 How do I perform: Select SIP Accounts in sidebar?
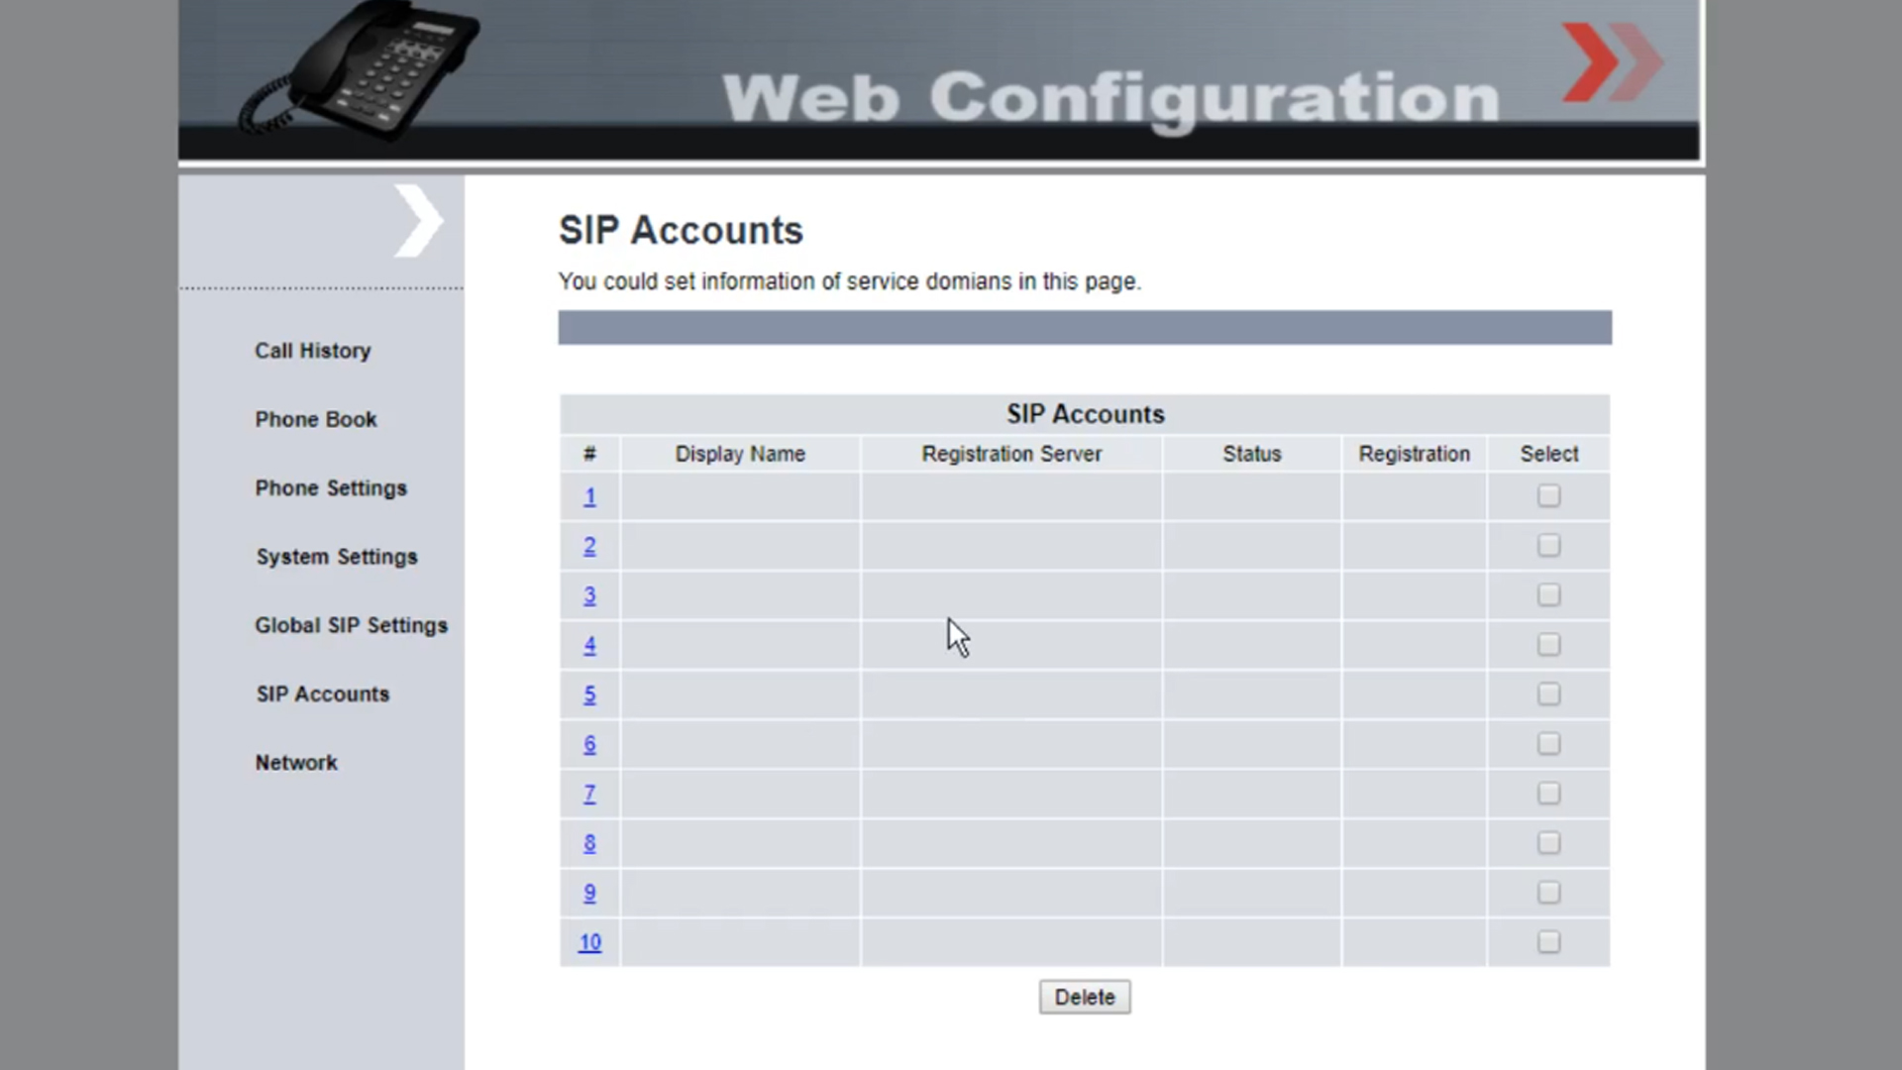(322, 695)
